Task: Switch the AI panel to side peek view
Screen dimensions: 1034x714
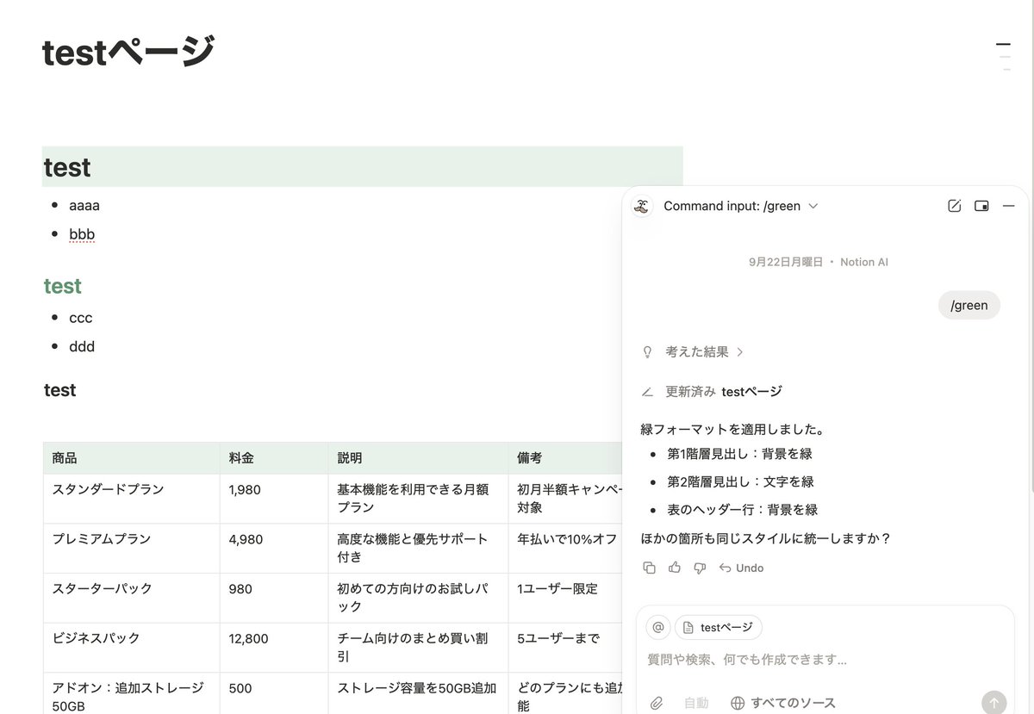Action: [981, 206]
